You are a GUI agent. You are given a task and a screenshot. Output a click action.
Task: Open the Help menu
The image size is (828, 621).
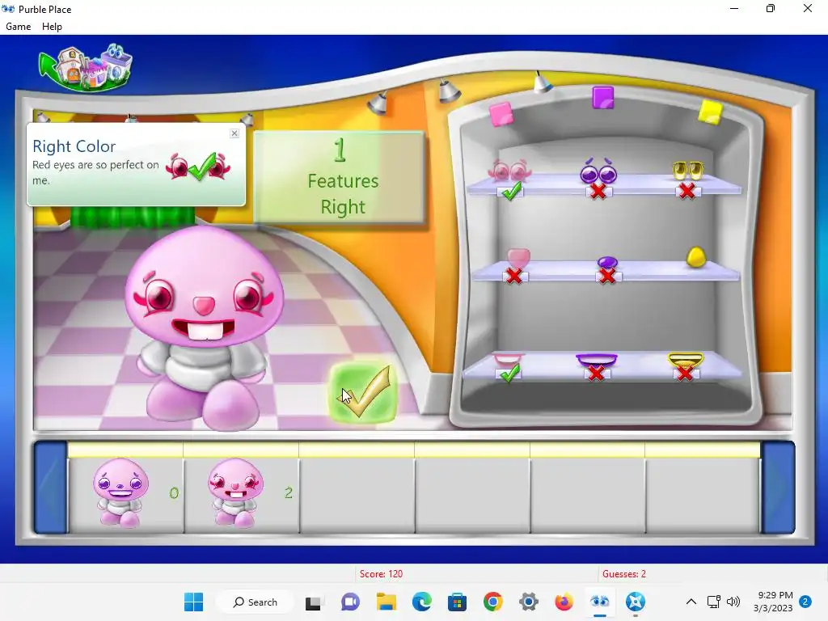pos(52,27)
